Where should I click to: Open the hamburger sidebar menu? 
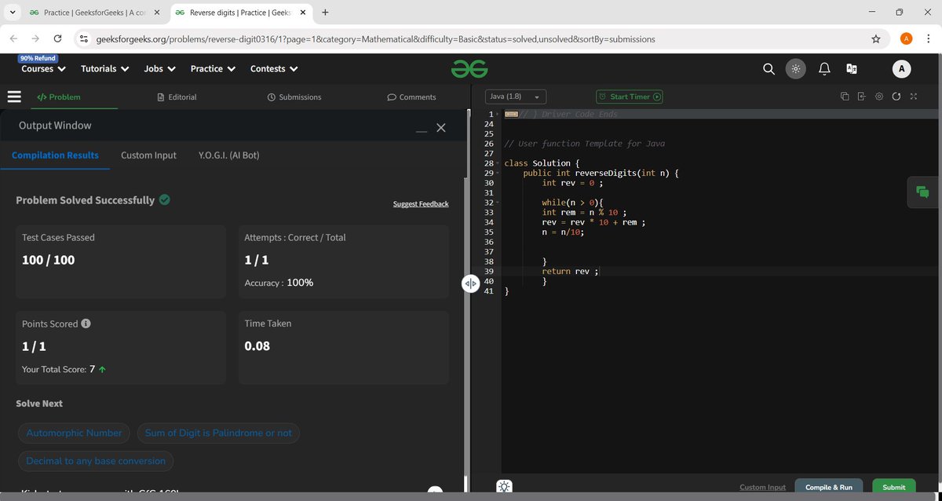click(13, 97)
